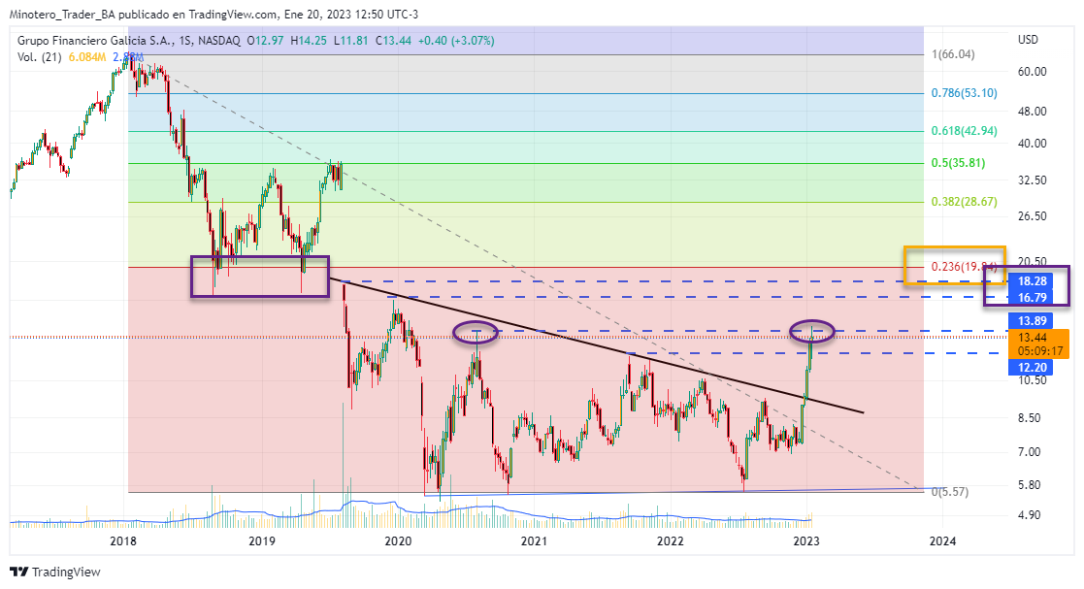Click the volume value 6.084M
Viewport: 1084px width, 589px height.
tap(87, 57)
